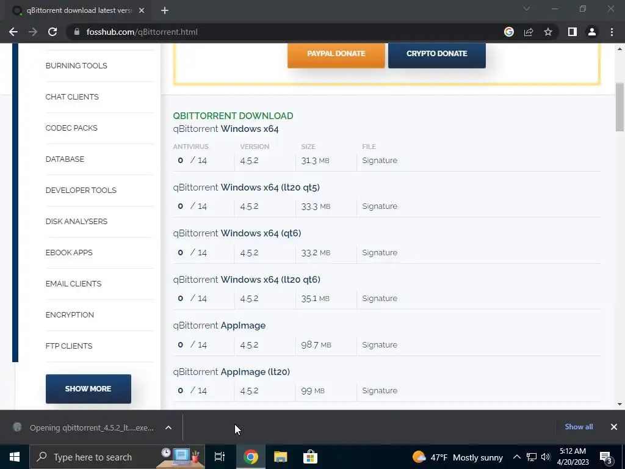Open CHAT CLIENTS category
Screen dimensions: 625x469
[72, 97]
